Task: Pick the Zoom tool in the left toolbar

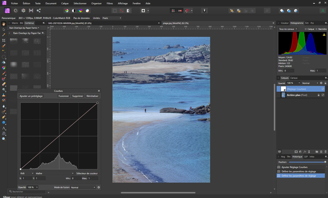Action: pos(4,139)
